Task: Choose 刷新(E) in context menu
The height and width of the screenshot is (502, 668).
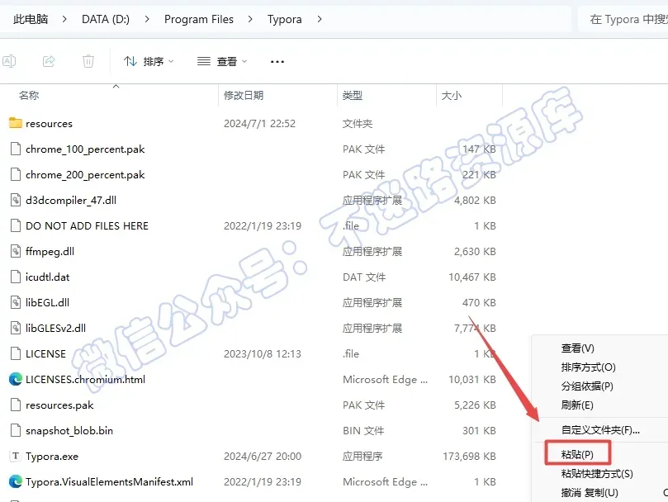Action: [577, 405]
